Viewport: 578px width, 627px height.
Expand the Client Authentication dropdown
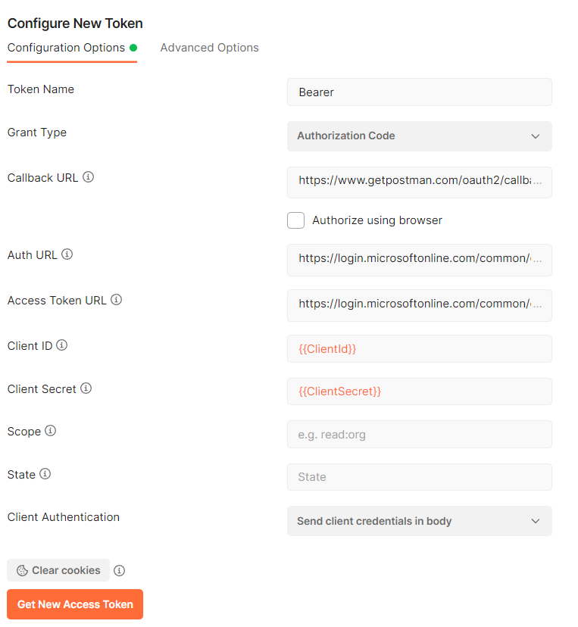click(x=419, y=521)
